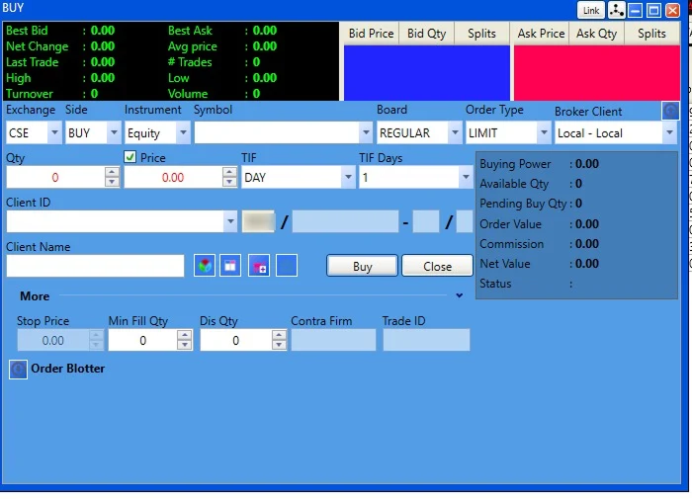Open the Client ID dropdown
Viewport: 692px width, 499px height.
230,221
